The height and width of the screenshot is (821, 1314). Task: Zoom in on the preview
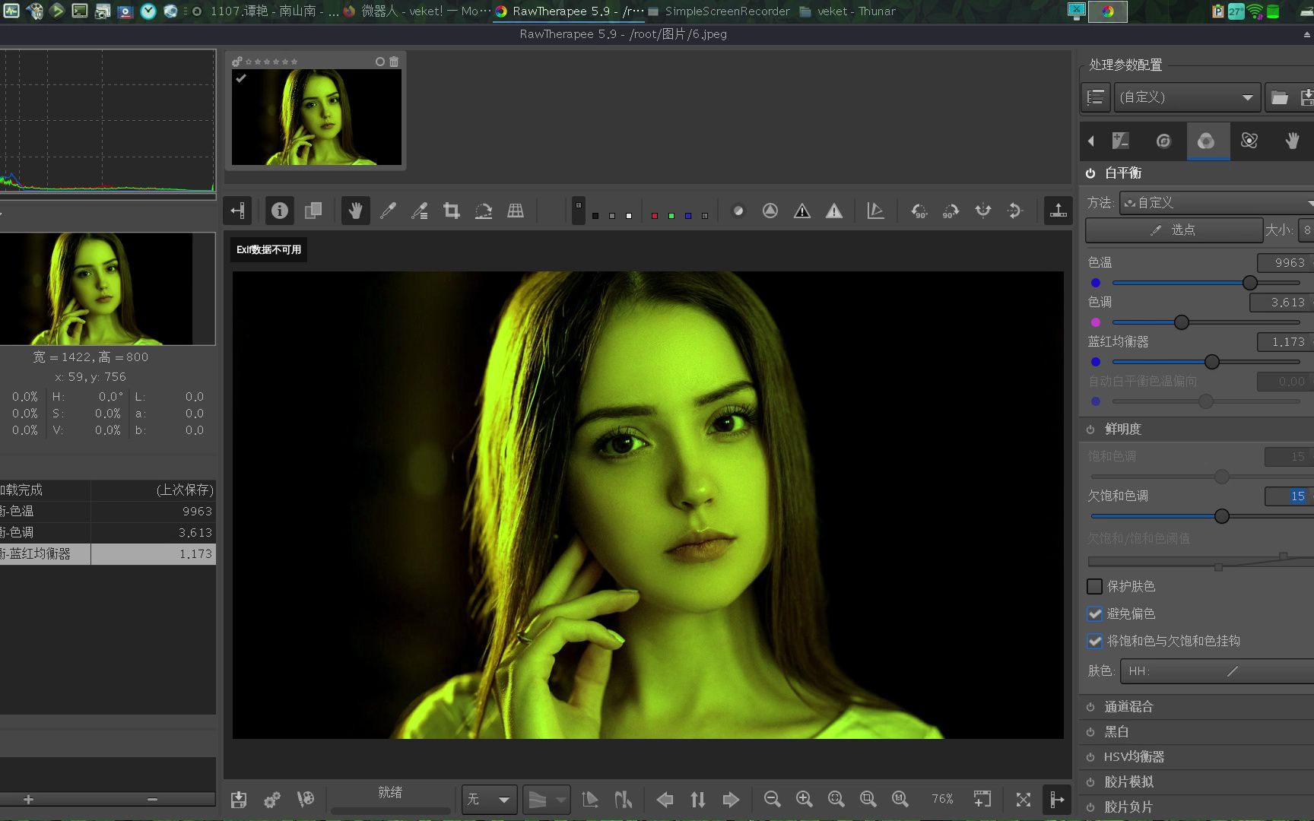click(804, 799)
